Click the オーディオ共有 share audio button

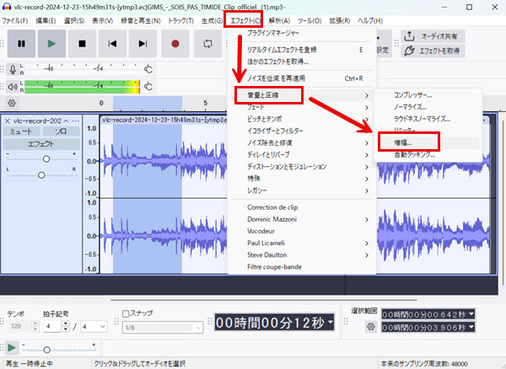[x=433, y=36]
